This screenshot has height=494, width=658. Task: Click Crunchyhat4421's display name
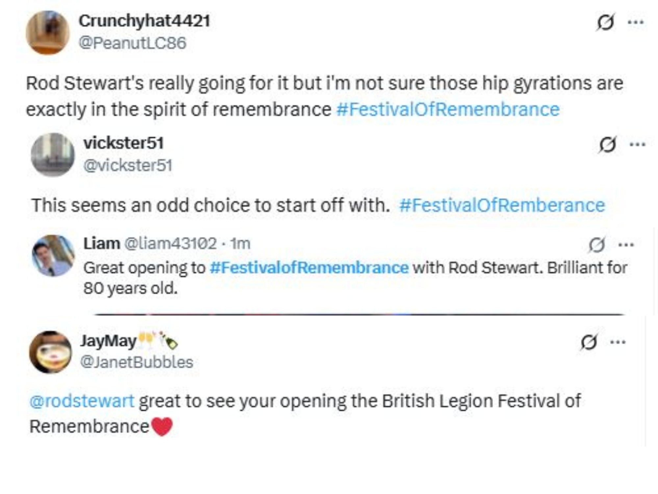click(x=145, y=20)
